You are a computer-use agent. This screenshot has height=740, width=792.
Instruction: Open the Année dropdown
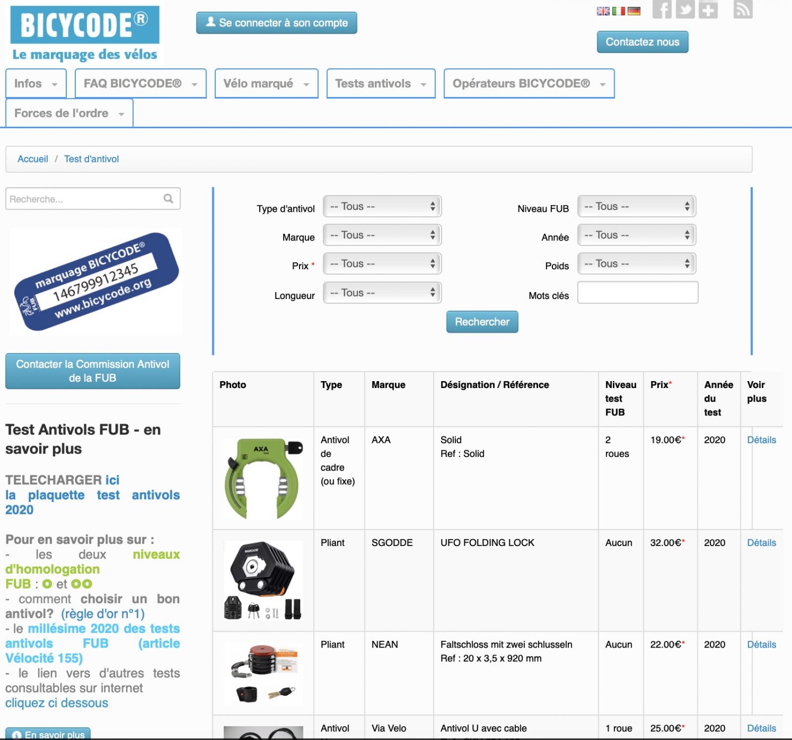637,235
